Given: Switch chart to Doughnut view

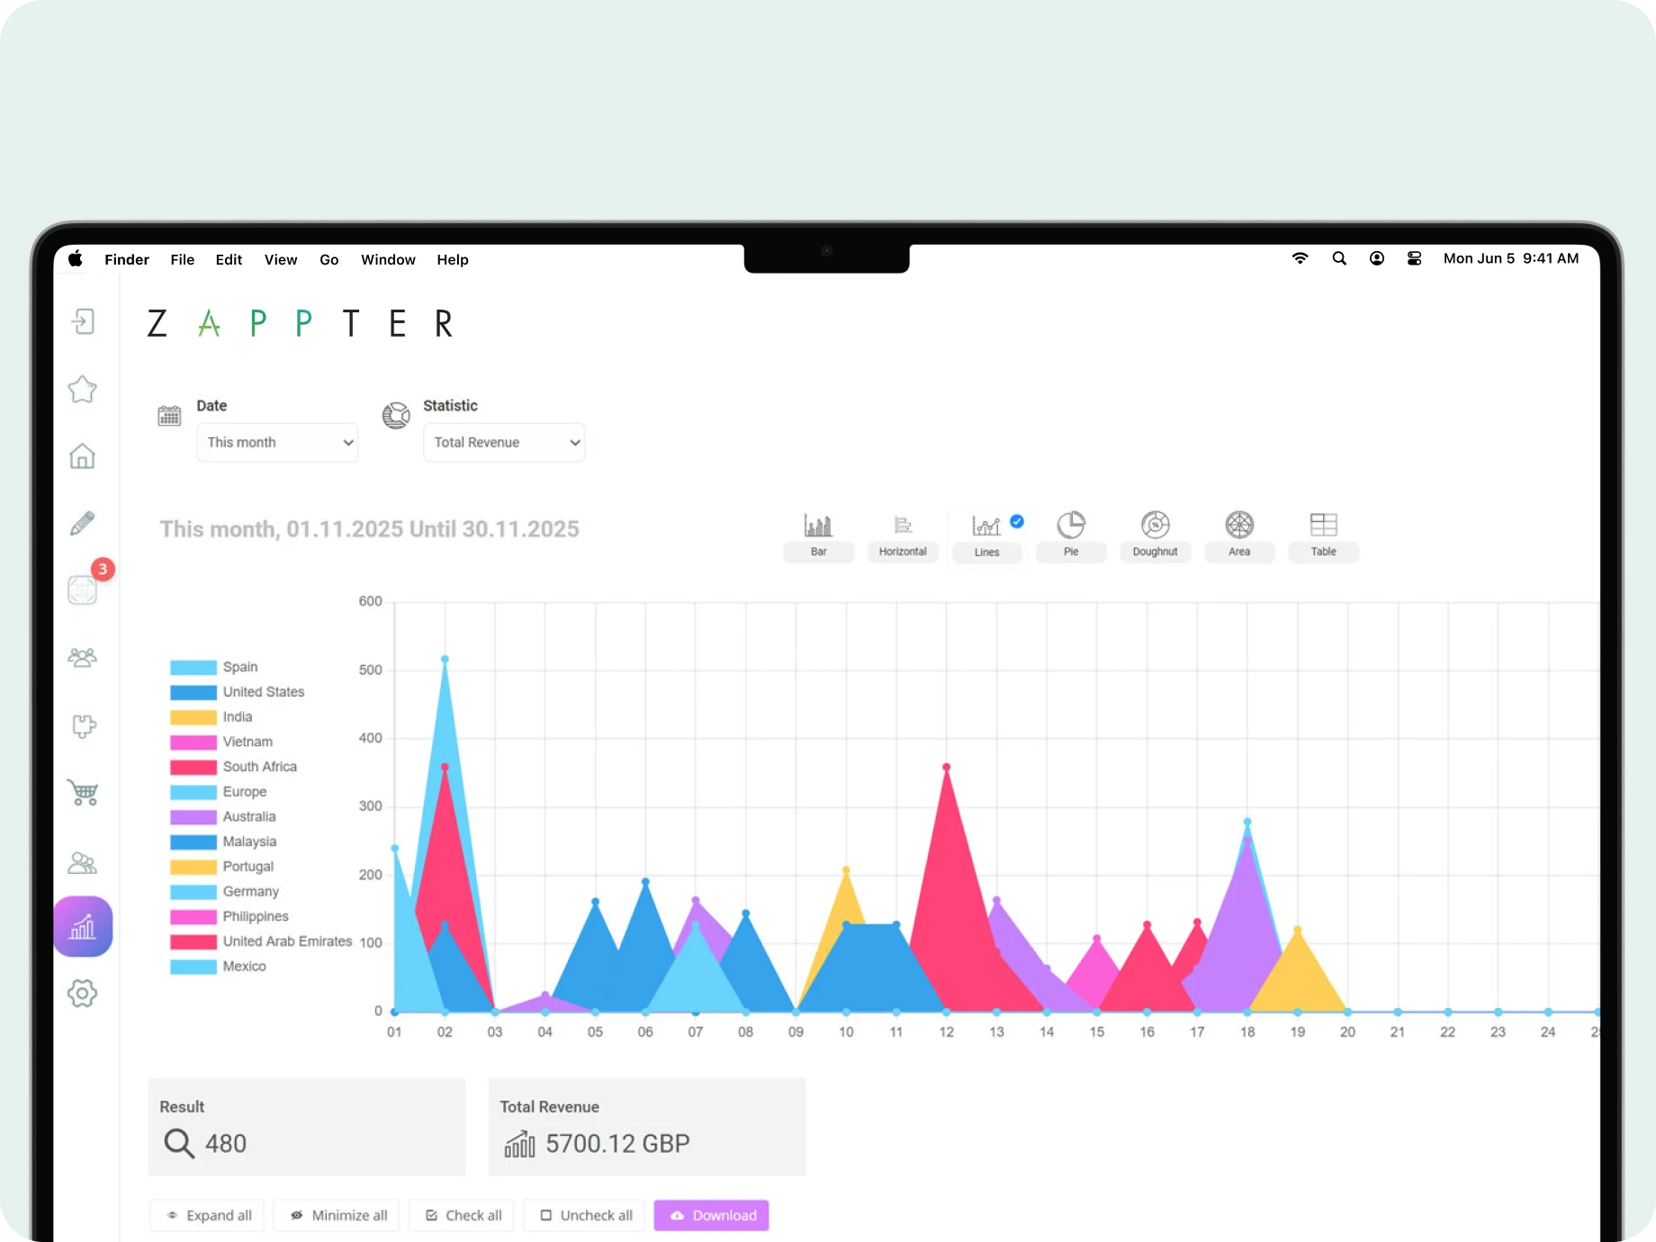Looking at the screenshot, I should (x=1155, y=535).
